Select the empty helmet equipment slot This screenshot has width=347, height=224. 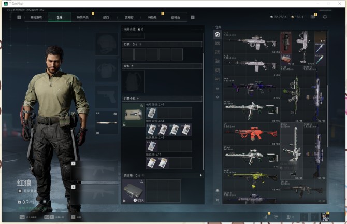click(107, 44)
